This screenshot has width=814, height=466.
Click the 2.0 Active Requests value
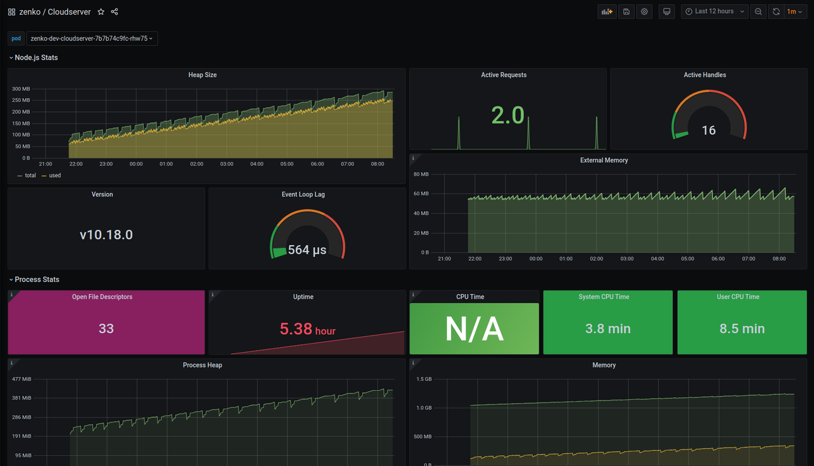[x=507, y=115]
